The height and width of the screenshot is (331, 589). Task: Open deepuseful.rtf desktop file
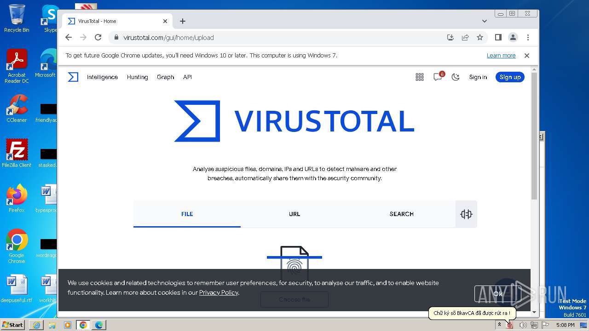pos(17,289)
